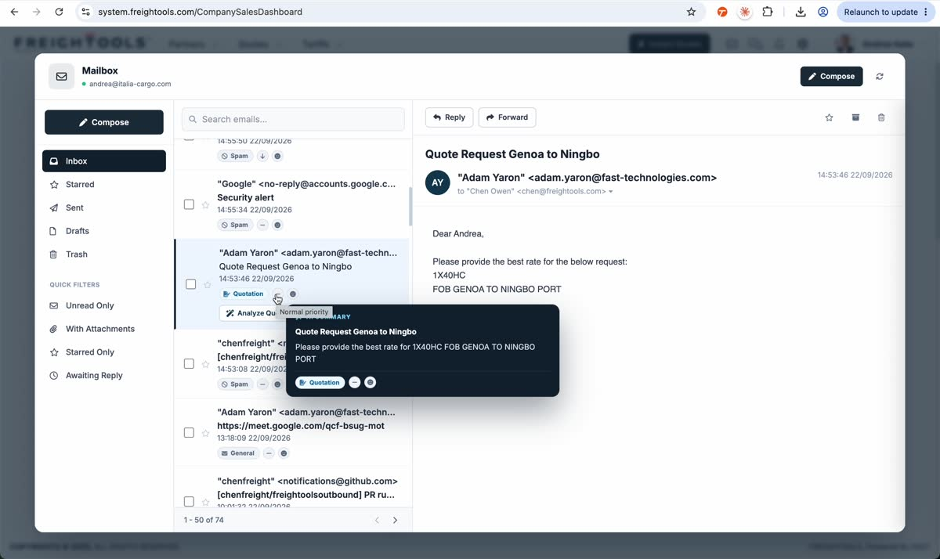Forward the open email
The image size is (940, 559).
click(507, 117)
